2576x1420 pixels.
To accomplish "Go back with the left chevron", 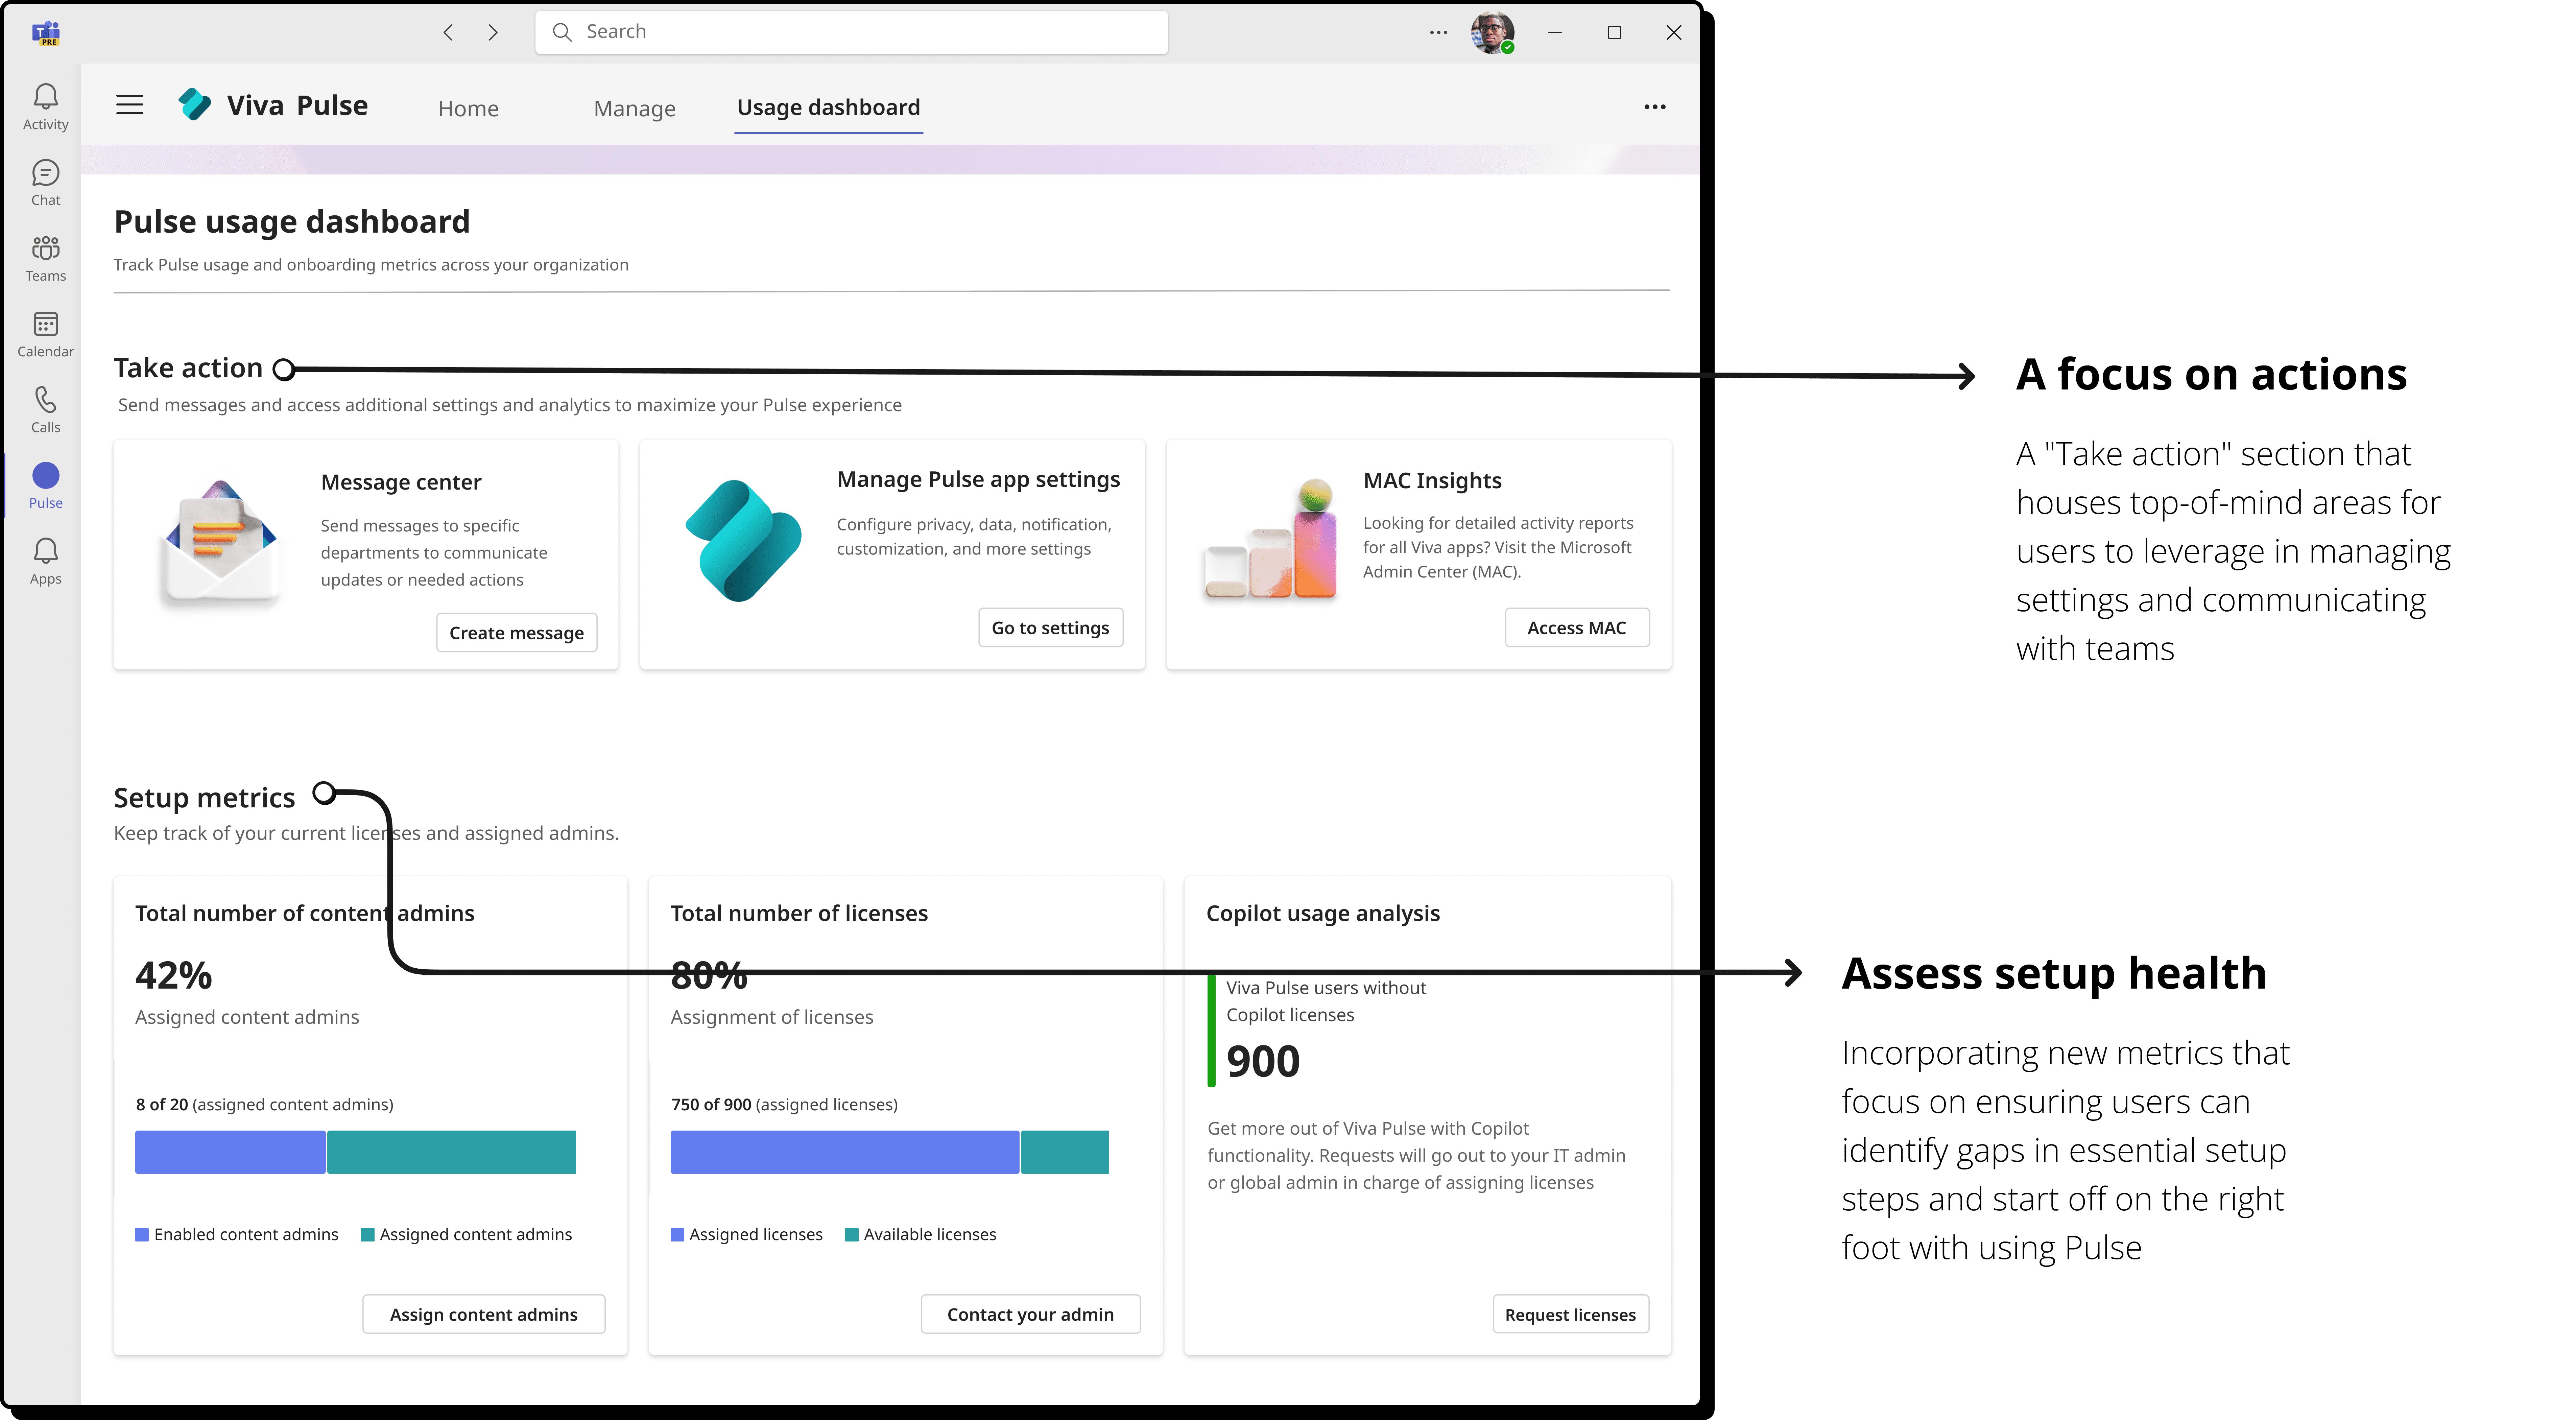I will [x=448, y=32].
